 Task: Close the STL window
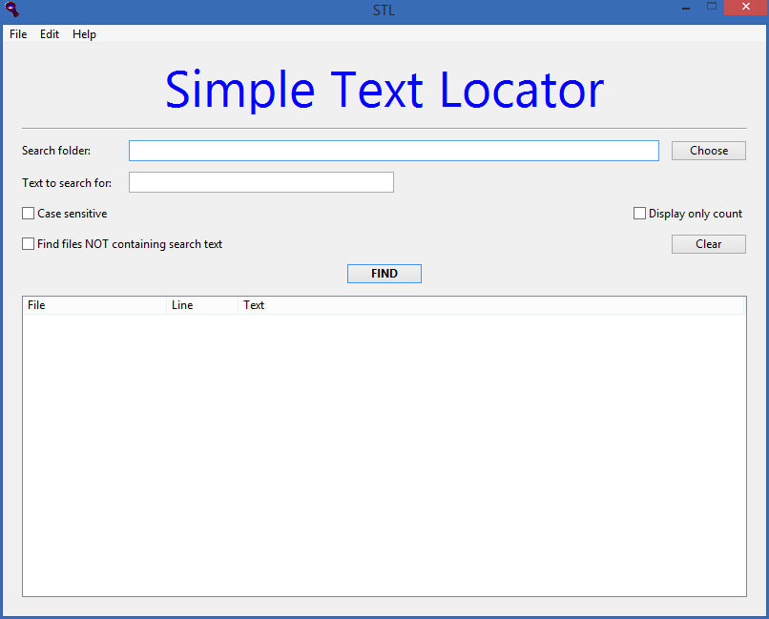tap(746, 7)
